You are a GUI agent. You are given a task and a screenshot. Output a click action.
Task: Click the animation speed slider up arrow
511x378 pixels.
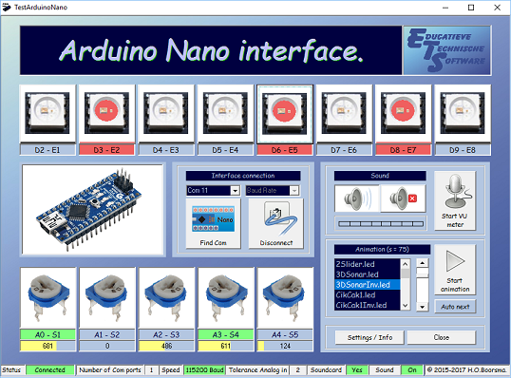tap(423, 263)
